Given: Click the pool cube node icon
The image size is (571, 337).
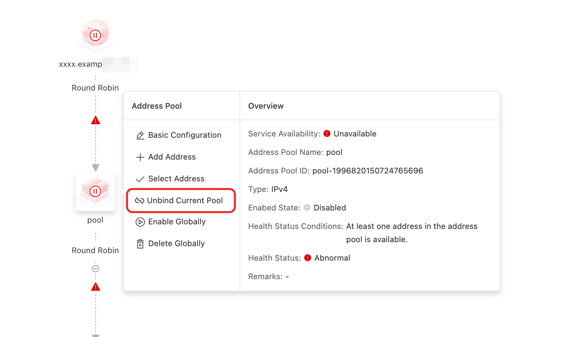Looking at the screenshot, I should pos(95,191).
